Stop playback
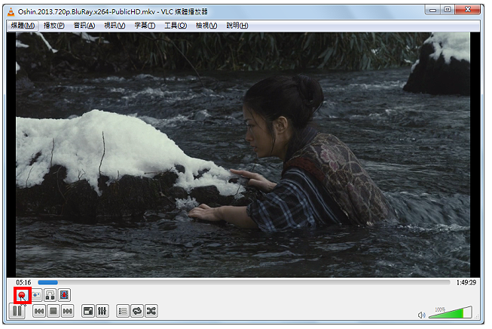The width and height of the screenshot is (492, 329). click(x=53, y=311)
